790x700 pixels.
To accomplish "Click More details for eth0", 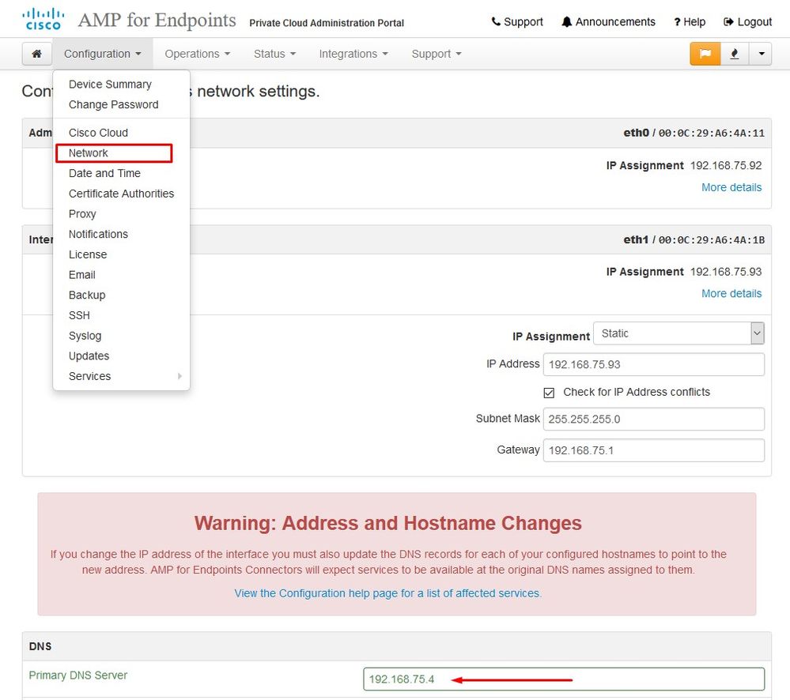I will coord(731,187).
